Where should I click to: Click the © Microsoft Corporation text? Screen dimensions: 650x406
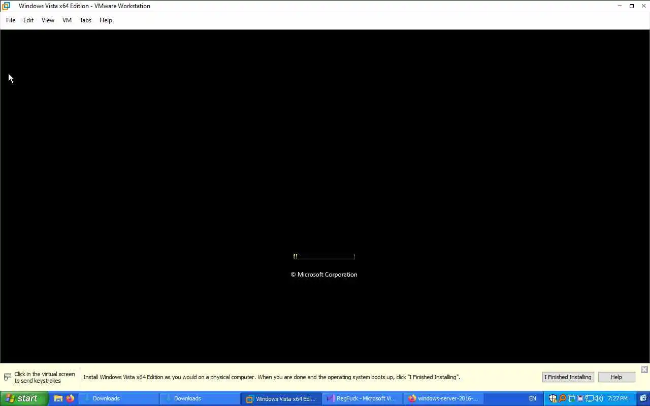(x=324, y=275)
